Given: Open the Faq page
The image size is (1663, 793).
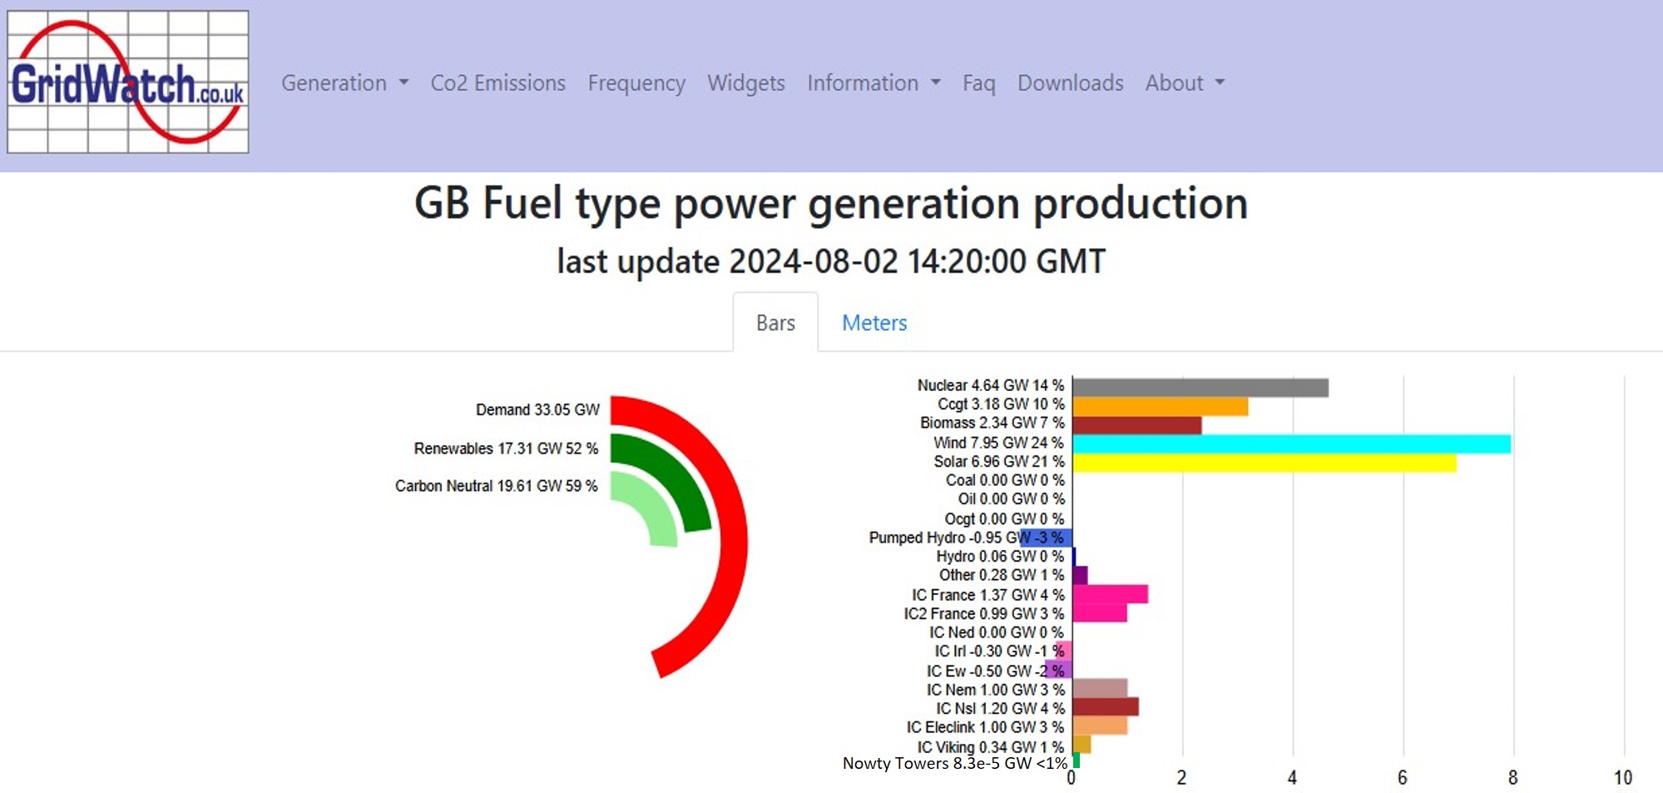Looking at the screenshot, I should coord(979,83).
